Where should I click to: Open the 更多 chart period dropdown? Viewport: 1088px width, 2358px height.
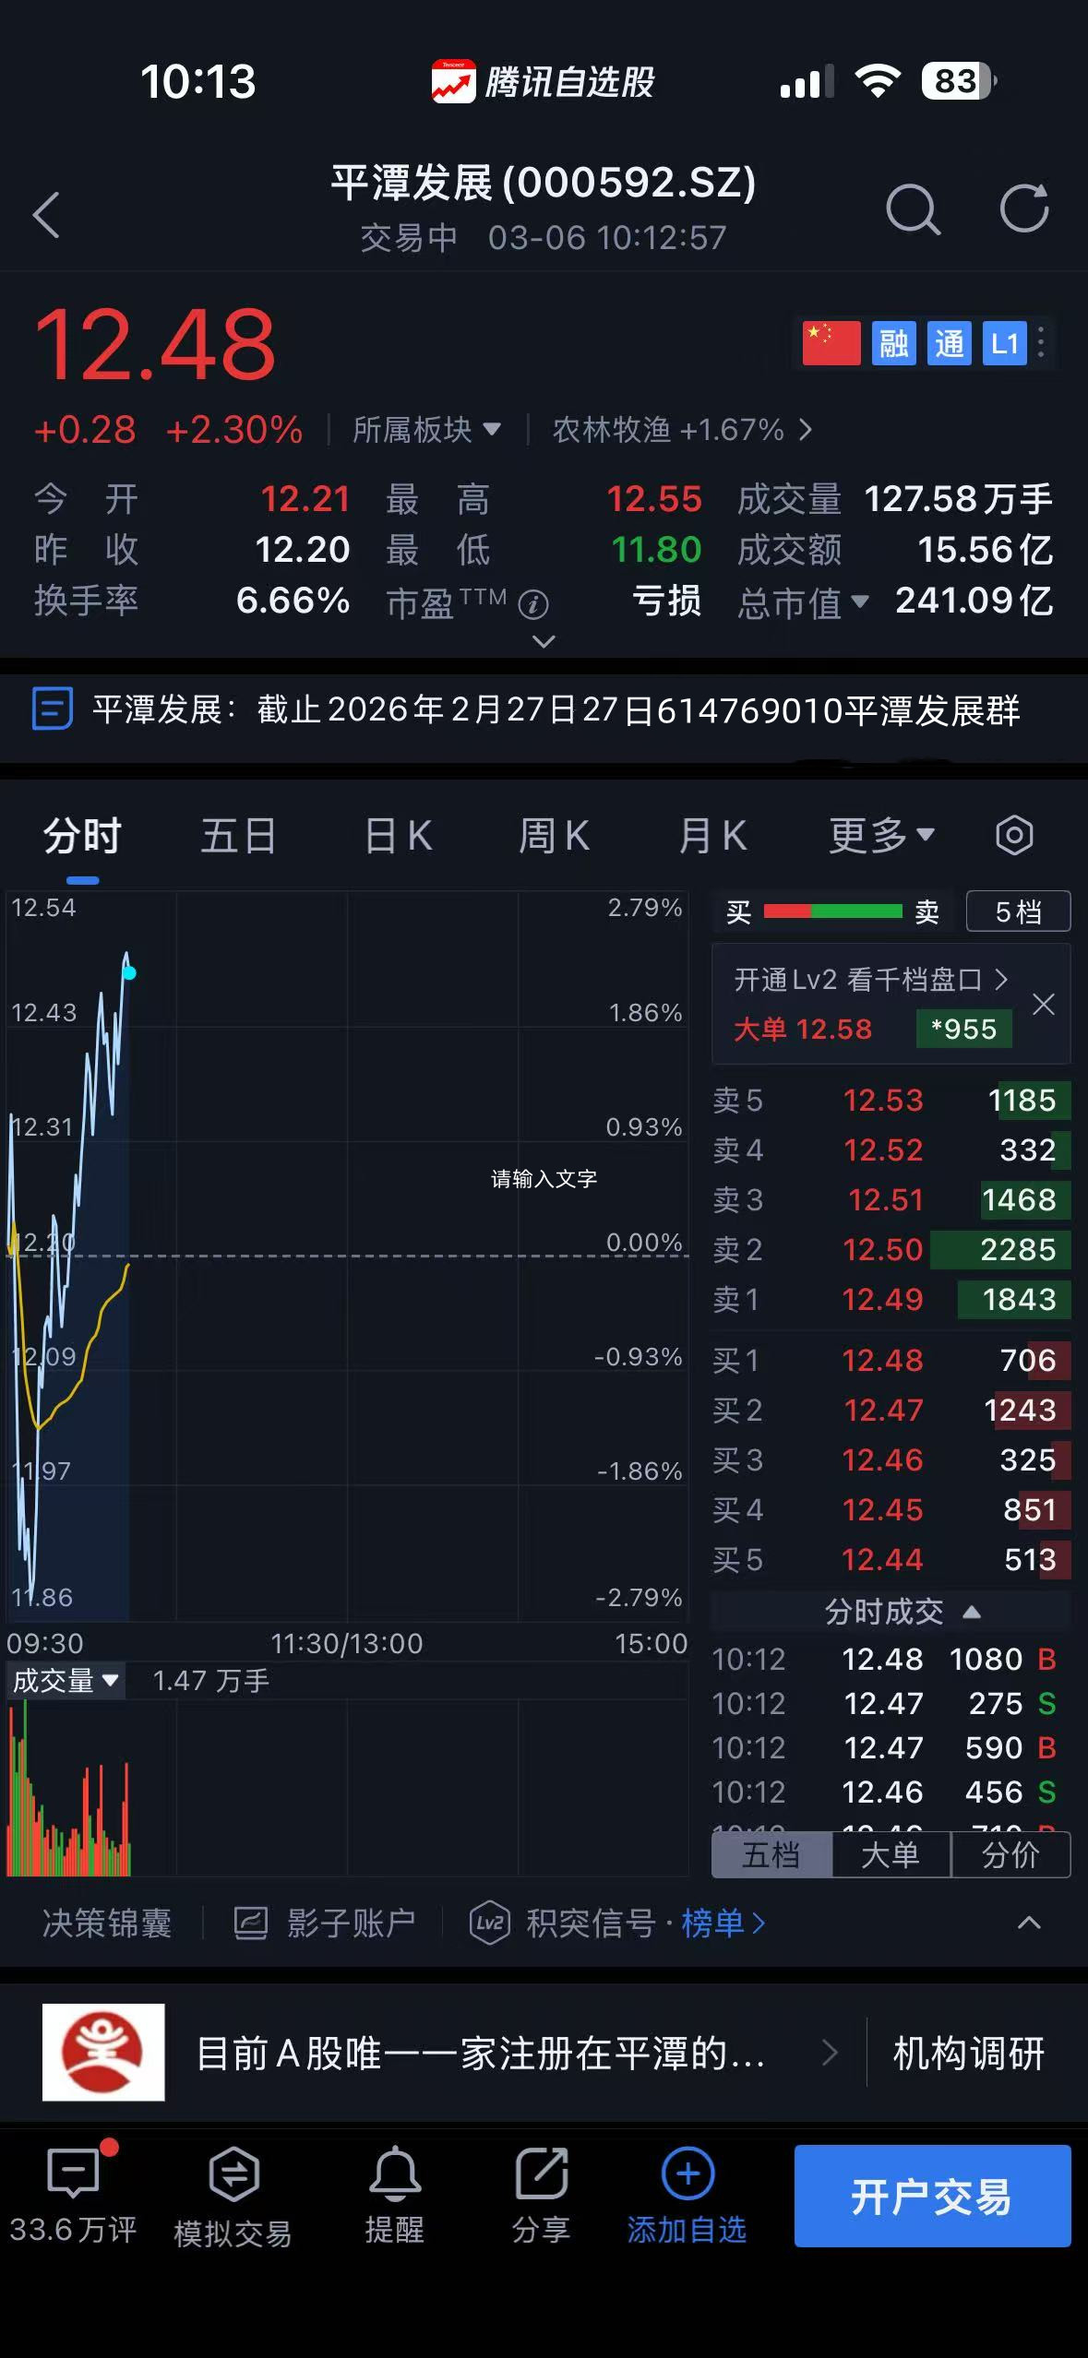click(881, 836)
